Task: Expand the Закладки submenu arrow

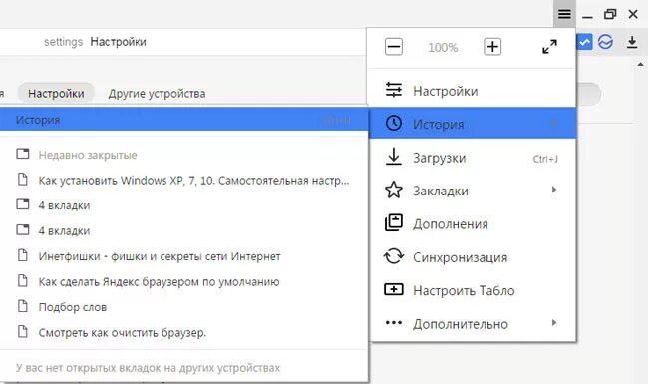Action: pyautogui.click(x=554, y=190)
